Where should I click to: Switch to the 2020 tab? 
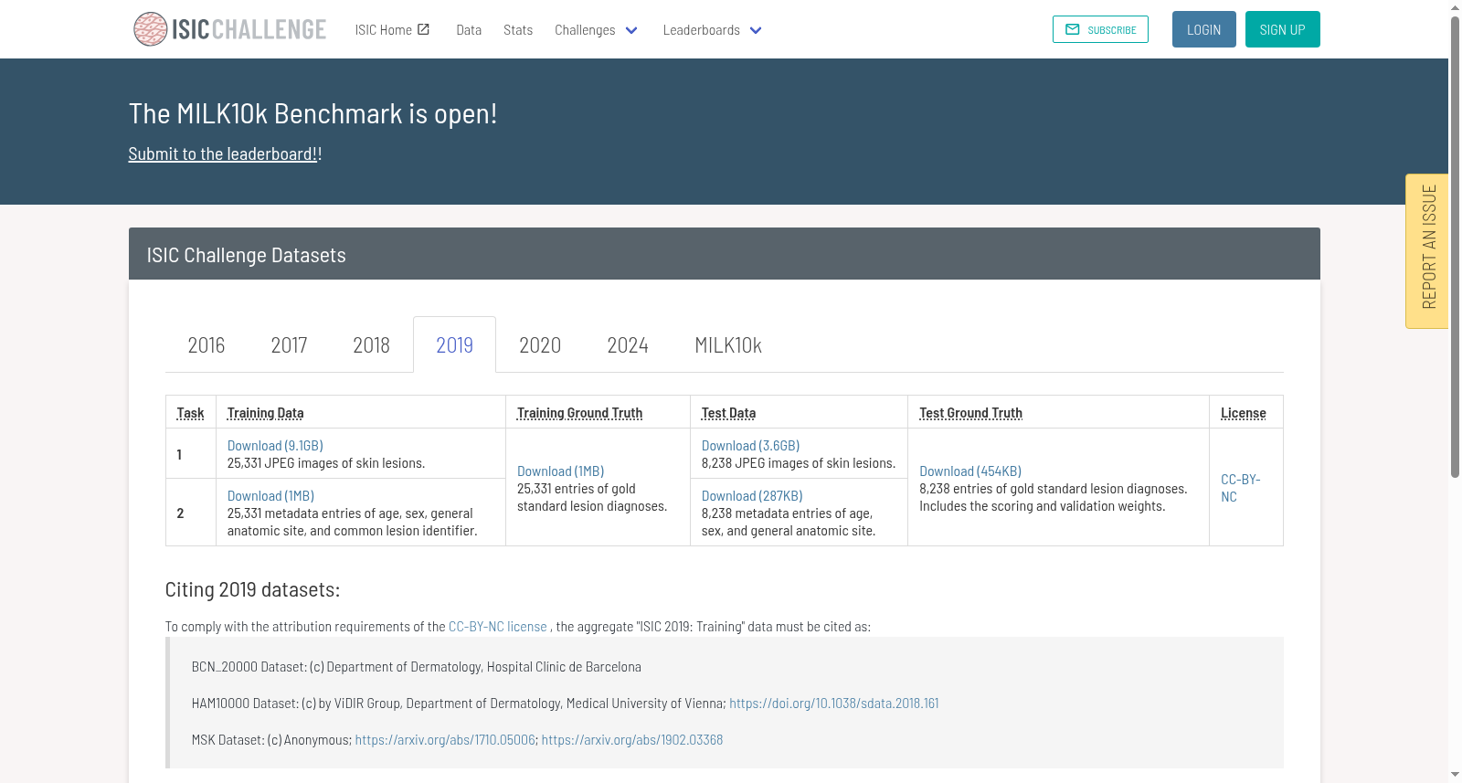[540, 344]
